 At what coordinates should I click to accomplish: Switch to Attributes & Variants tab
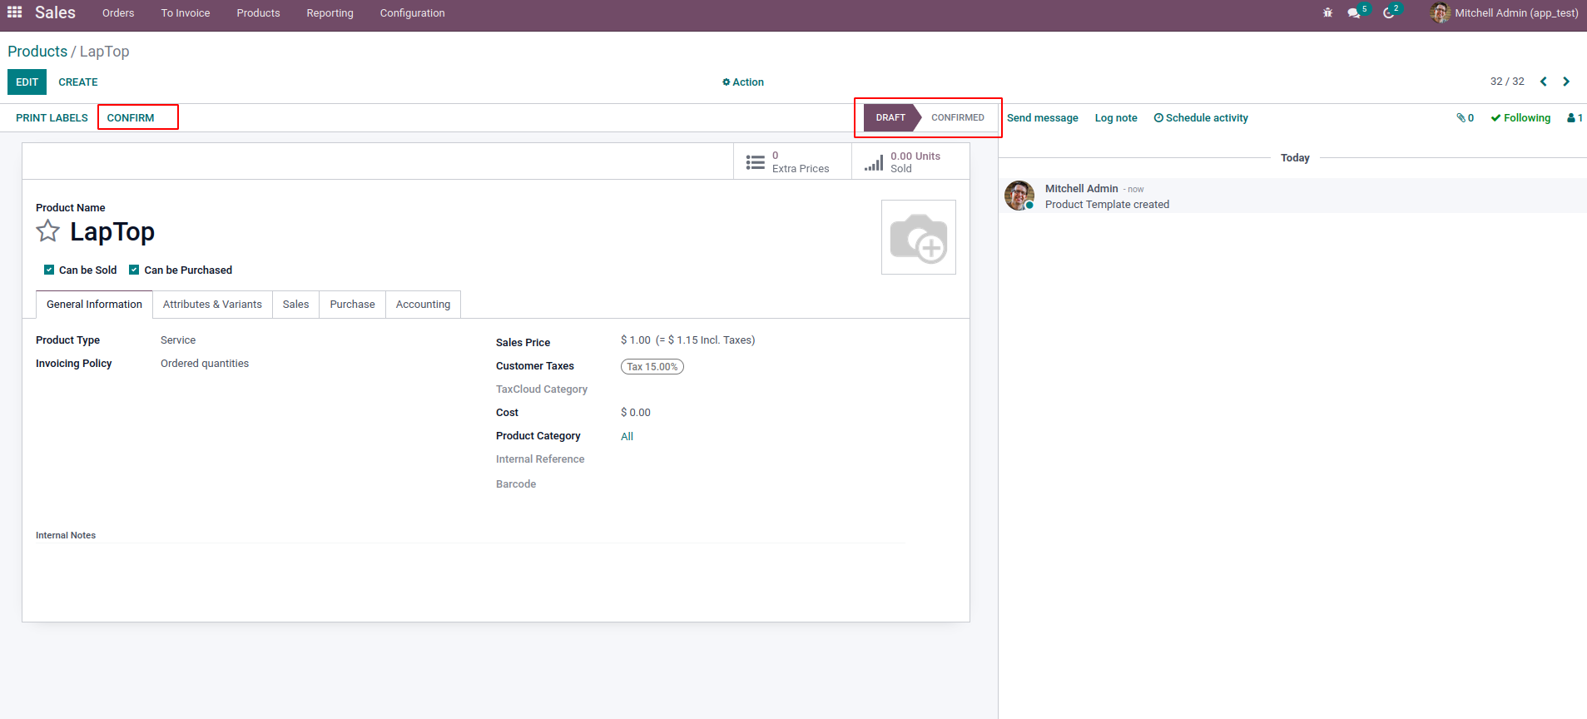[212, 305]
